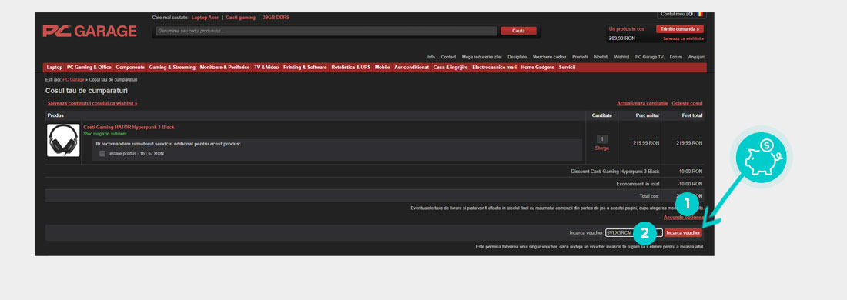Click the teal circle numbered 1

(687, 205)
